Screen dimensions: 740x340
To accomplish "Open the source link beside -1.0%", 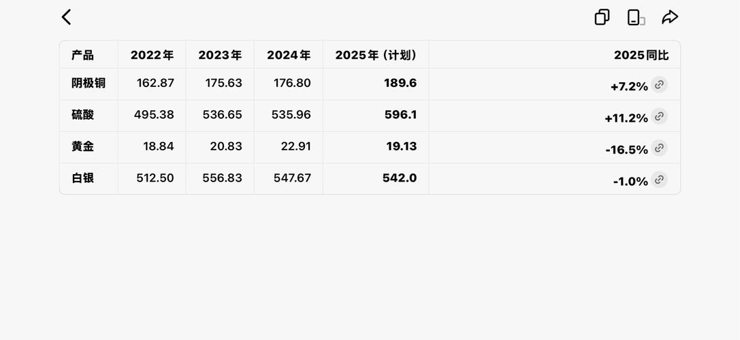I will click(659, 180).
